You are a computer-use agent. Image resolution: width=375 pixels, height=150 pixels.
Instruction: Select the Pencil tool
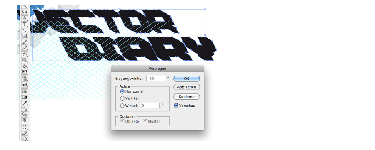(x=25, y=48)
